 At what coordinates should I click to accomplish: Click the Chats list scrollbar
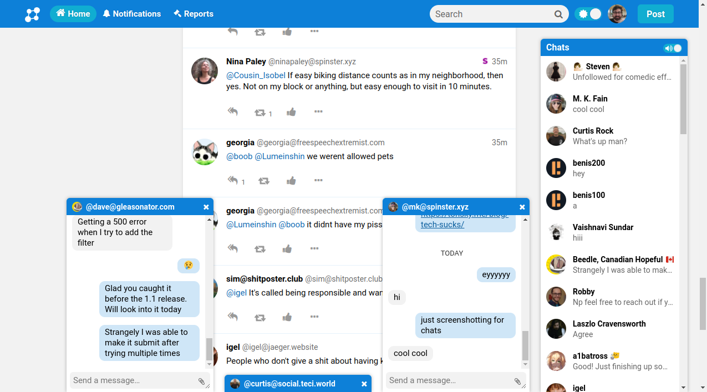[x=683, y=100]
